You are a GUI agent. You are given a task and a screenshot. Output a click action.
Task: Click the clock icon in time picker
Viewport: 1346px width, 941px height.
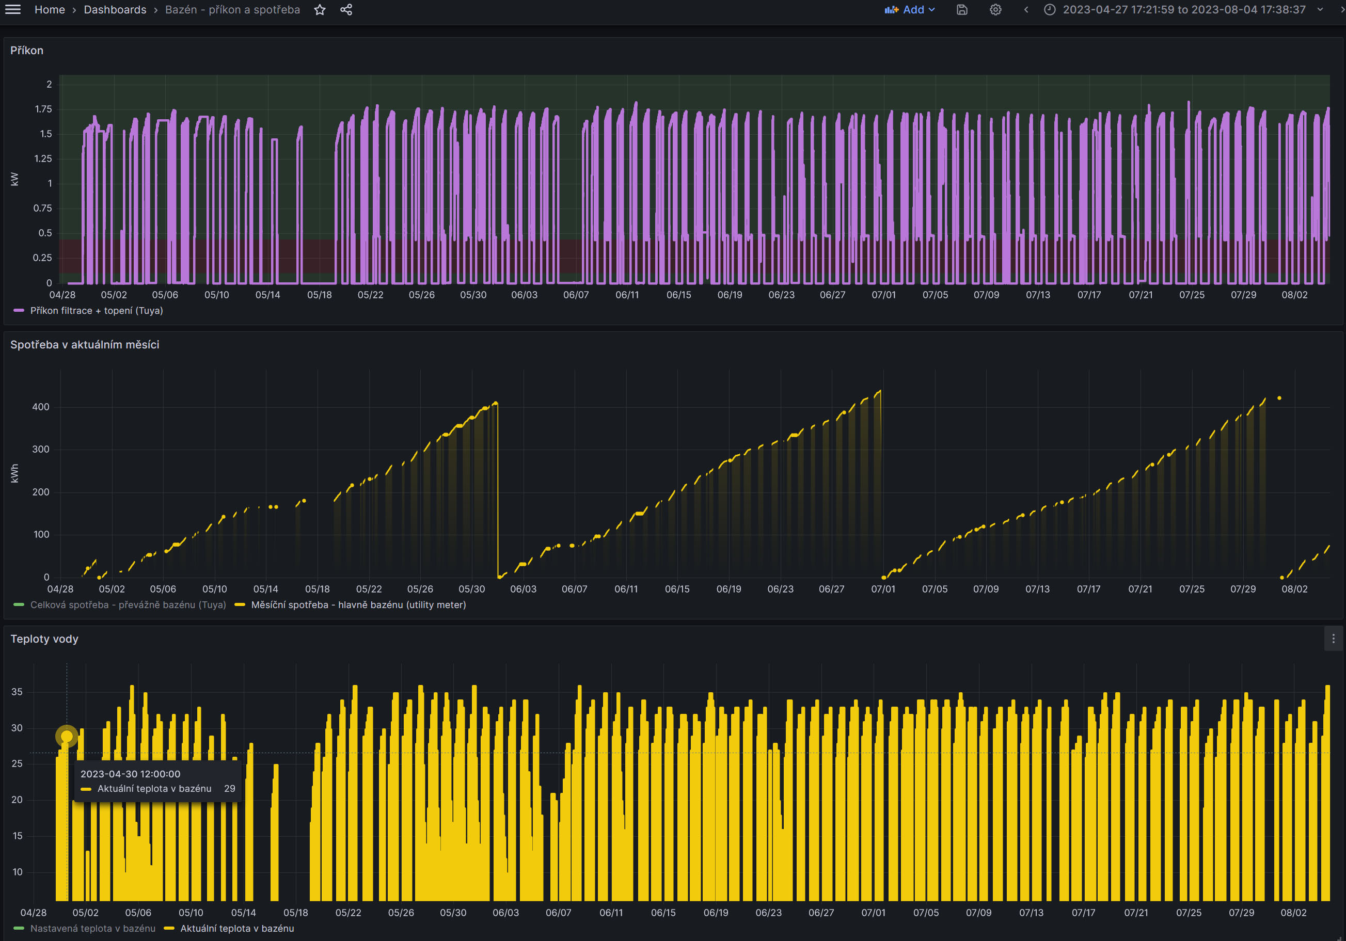point(1049,9)
